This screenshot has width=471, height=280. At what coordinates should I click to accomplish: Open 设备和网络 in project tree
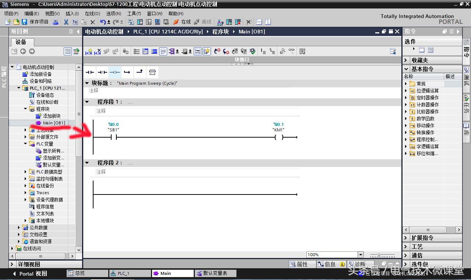pos(41,81)
